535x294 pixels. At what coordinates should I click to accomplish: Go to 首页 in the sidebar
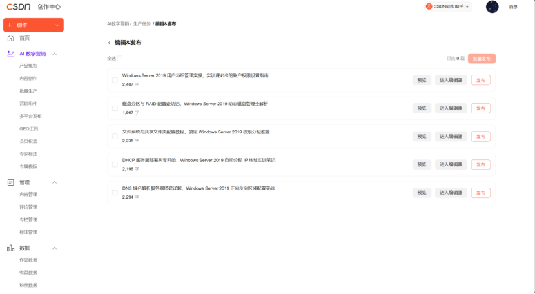click(x=24, y=38)
